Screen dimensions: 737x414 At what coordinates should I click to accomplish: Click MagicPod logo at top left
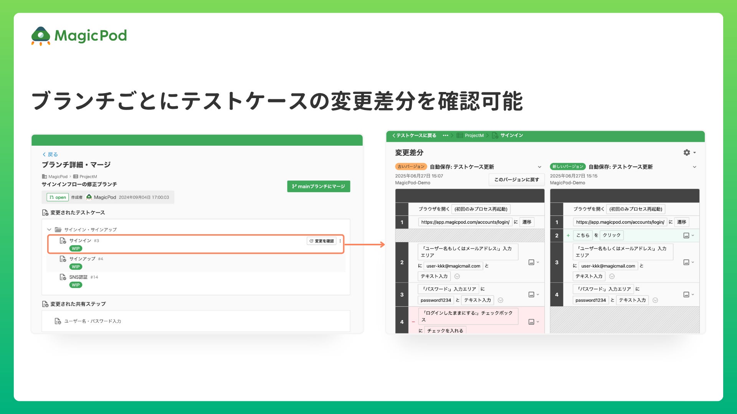point(79,36)
